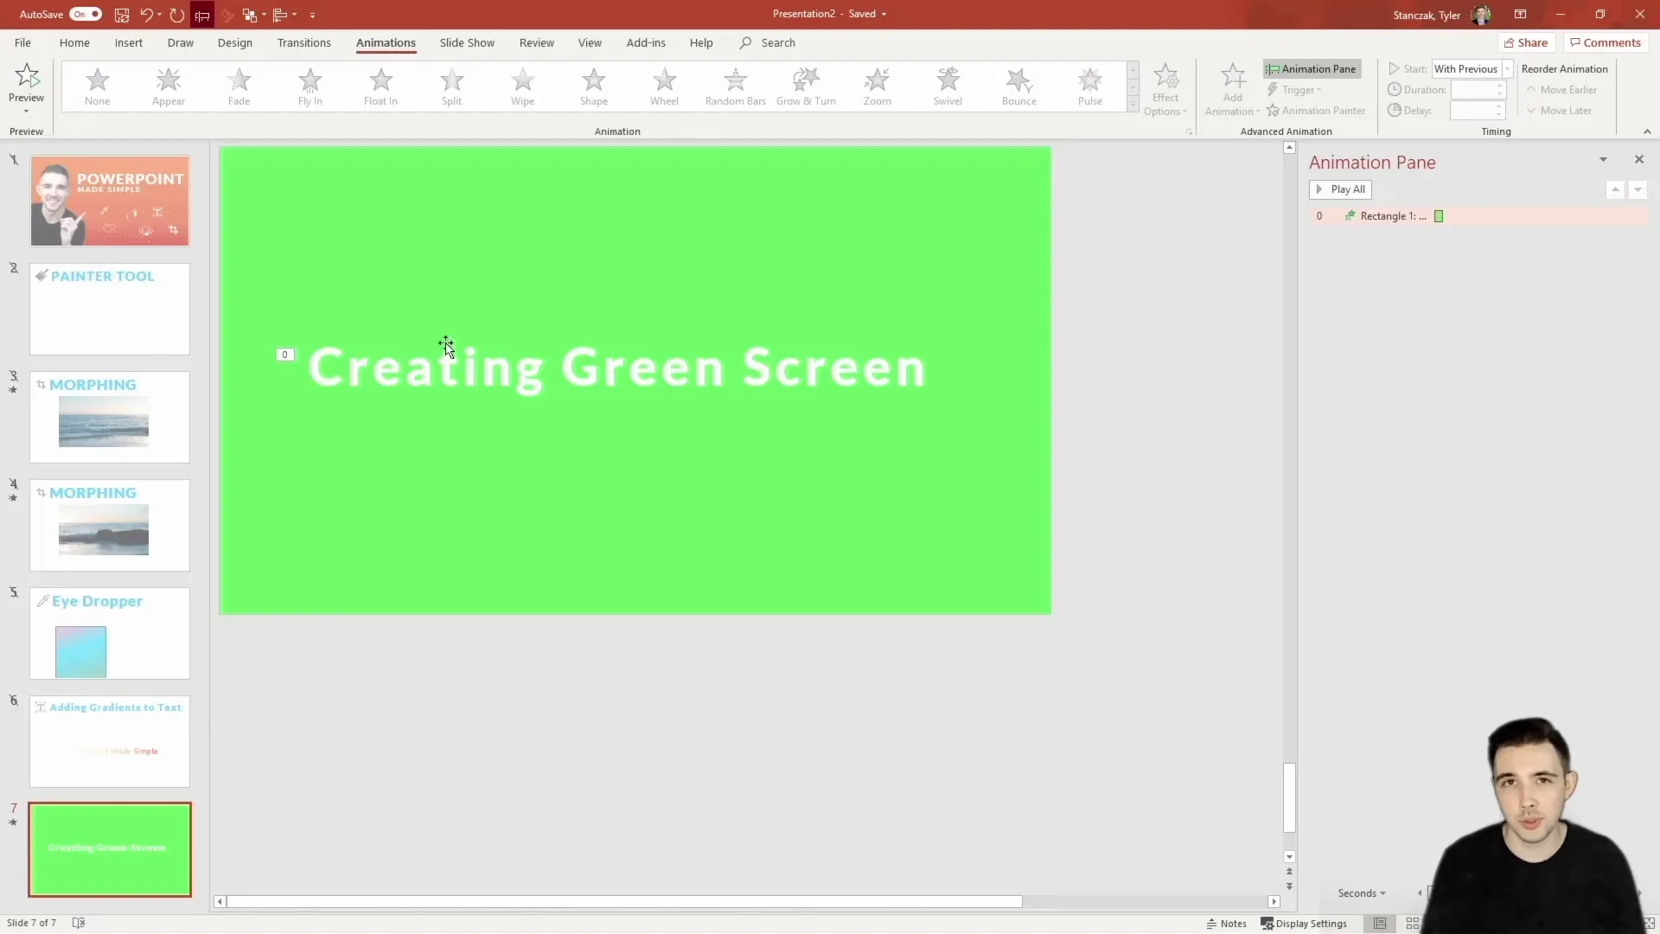This screenshot has width=1660, height=934.
Task: Select Rectangle 1 animation entry
Action: coord(1478,216)
